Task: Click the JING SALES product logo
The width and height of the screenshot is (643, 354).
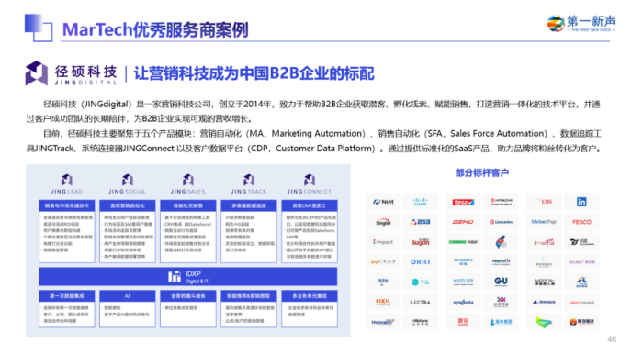Action: [x=187, y=183]
